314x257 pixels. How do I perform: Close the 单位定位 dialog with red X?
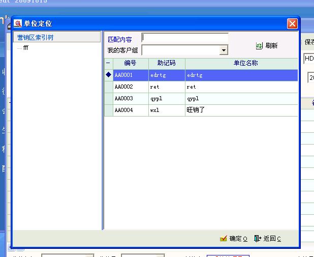click(x=292, y=23)
